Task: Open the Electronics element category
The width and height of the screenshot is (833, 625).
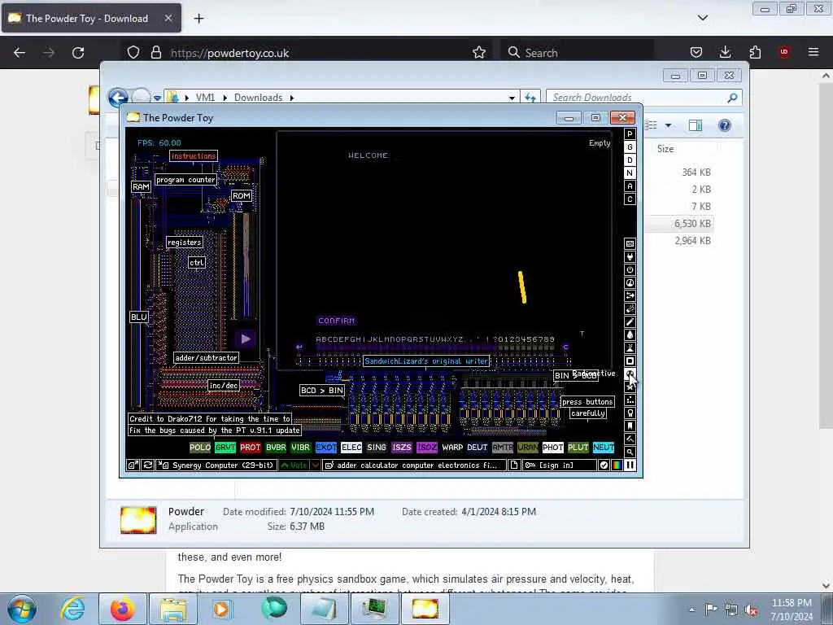Action: [630, 256]
